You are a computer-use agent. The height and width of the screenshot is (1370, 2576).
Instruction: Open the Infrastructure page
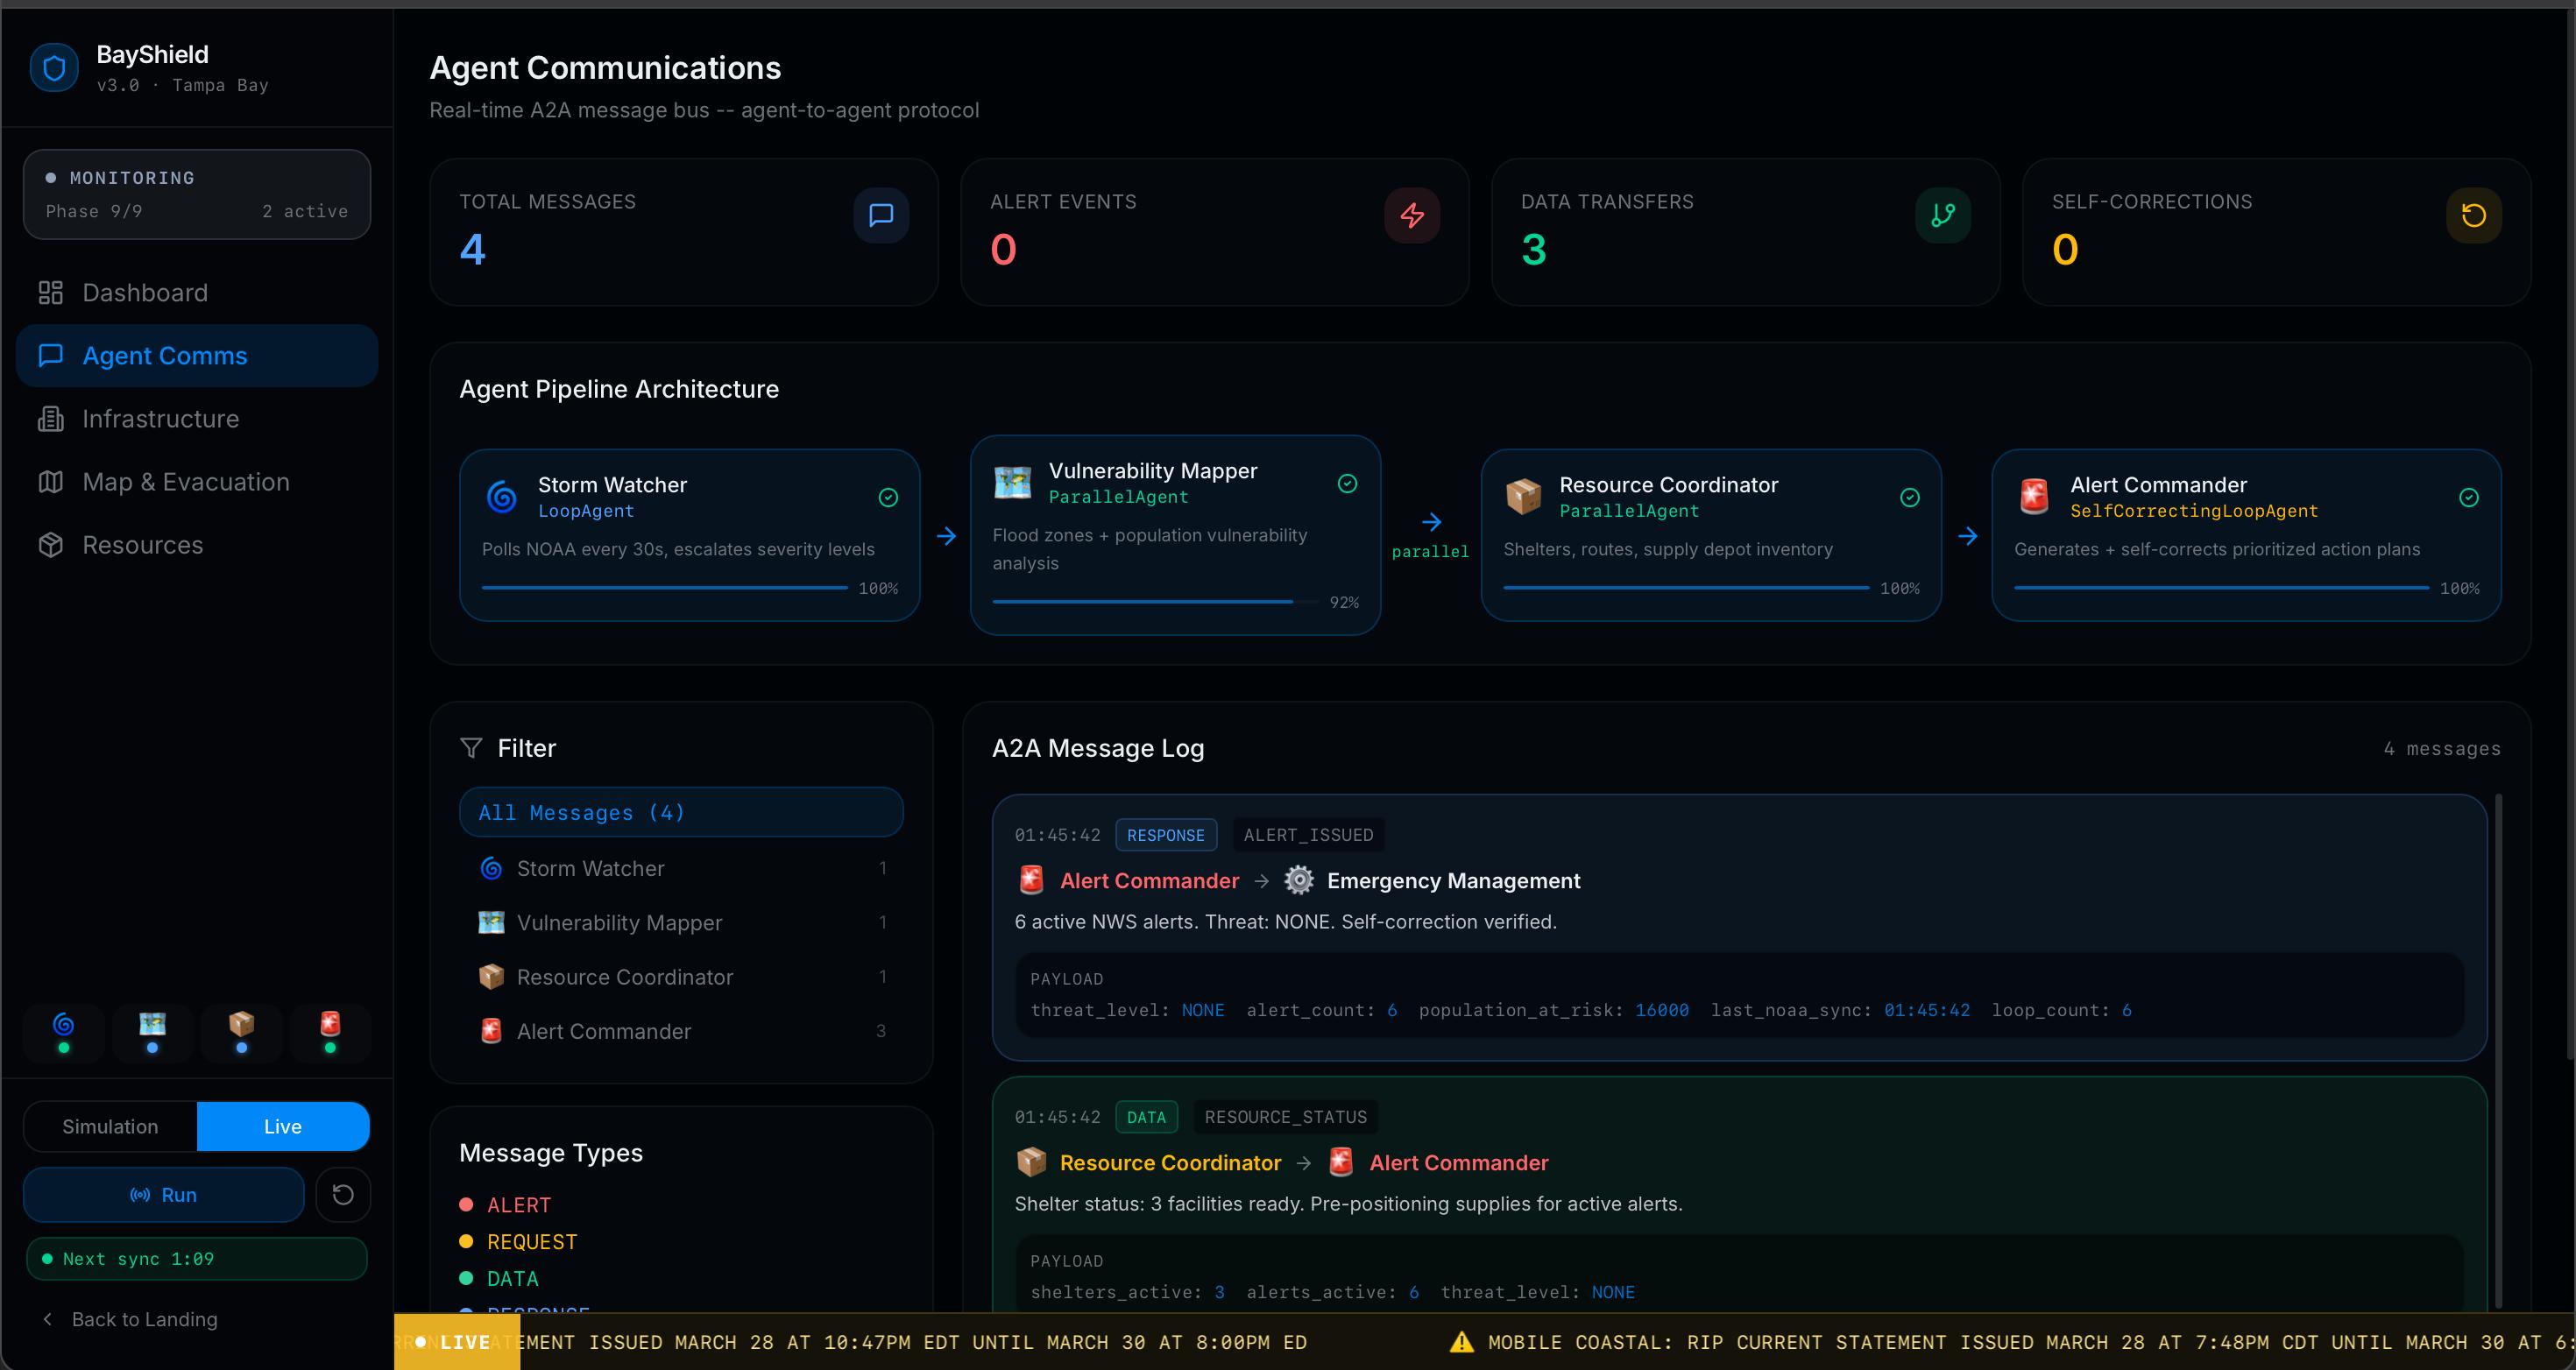coord(160,419)
